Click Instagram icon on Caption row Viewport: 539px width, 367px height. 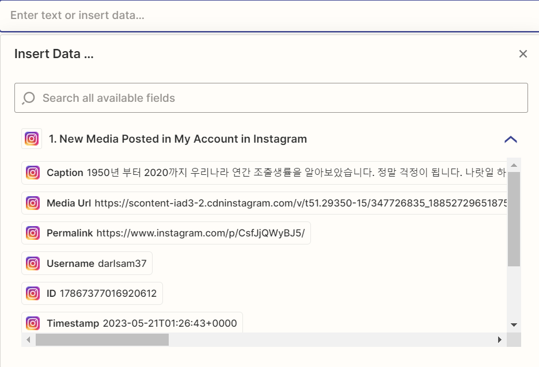click(x=33, y=173)
